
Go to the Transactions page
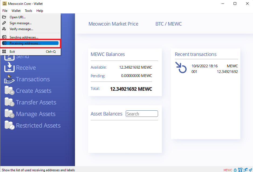(33, 79)
